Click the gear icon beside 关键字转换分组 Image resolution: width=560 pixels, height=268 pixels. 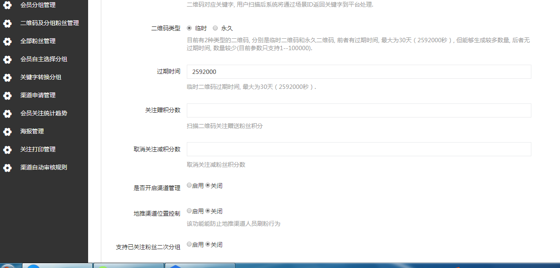coord(7,77)
